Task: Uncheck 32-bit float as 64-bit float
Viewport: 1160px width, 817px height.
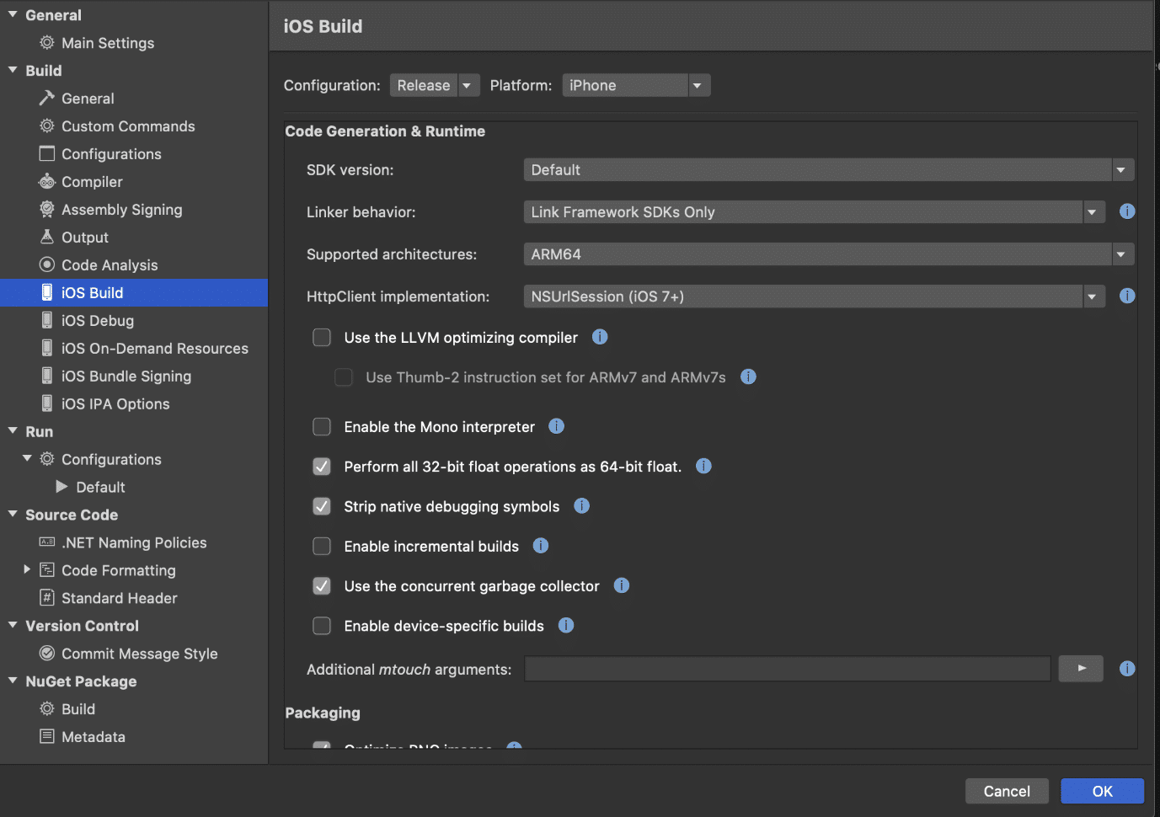Action: click(322, 467)
